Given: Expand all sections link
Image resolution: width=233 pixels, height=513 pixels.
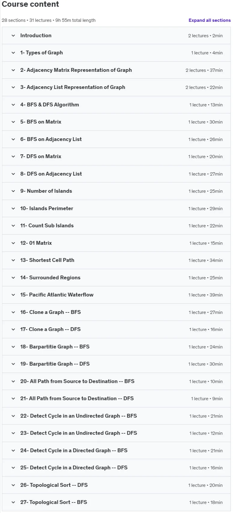Looking at the screenshot, I should [209, 20].
